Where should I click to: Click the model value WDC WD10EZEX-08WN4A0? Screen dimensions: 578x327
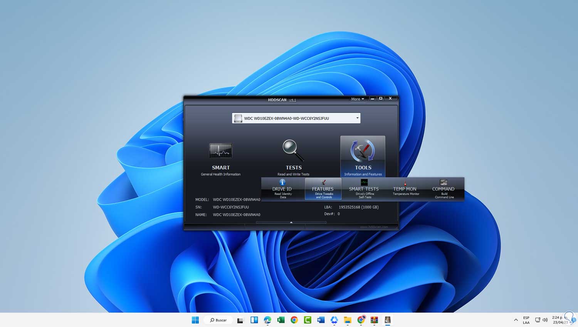pyautogui.click(x=237, y=200)
